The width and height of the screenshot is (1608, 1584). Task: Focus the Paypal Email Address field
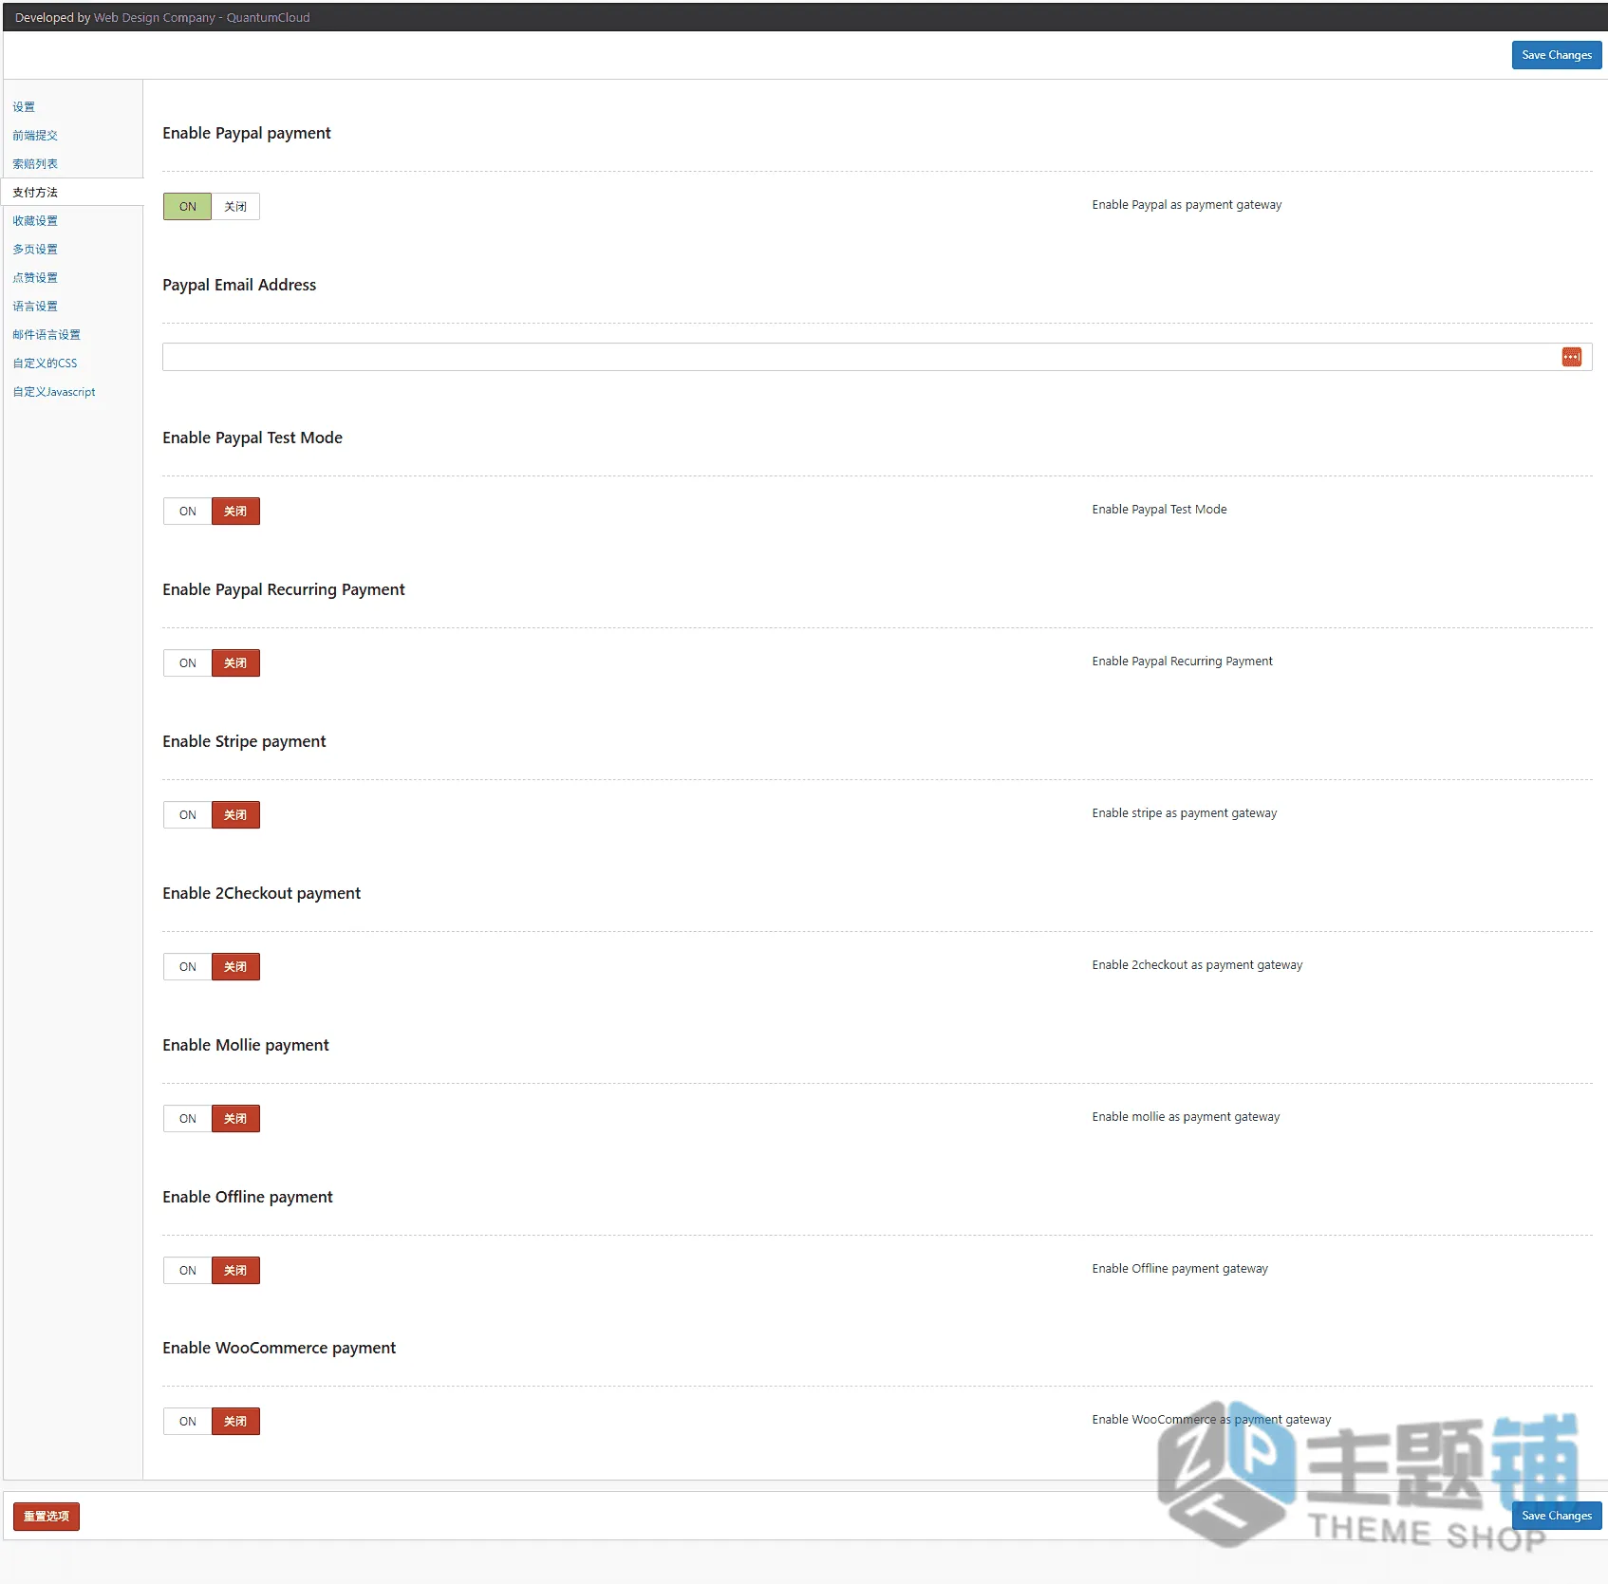(x=877, y=357)
